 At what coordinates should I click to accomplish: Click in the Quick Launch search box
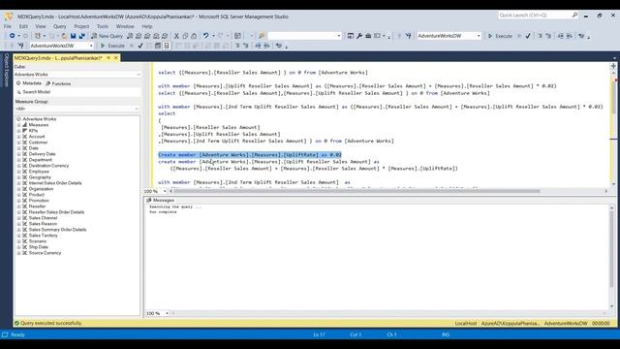pyautogui.click(x=538, y=16)
